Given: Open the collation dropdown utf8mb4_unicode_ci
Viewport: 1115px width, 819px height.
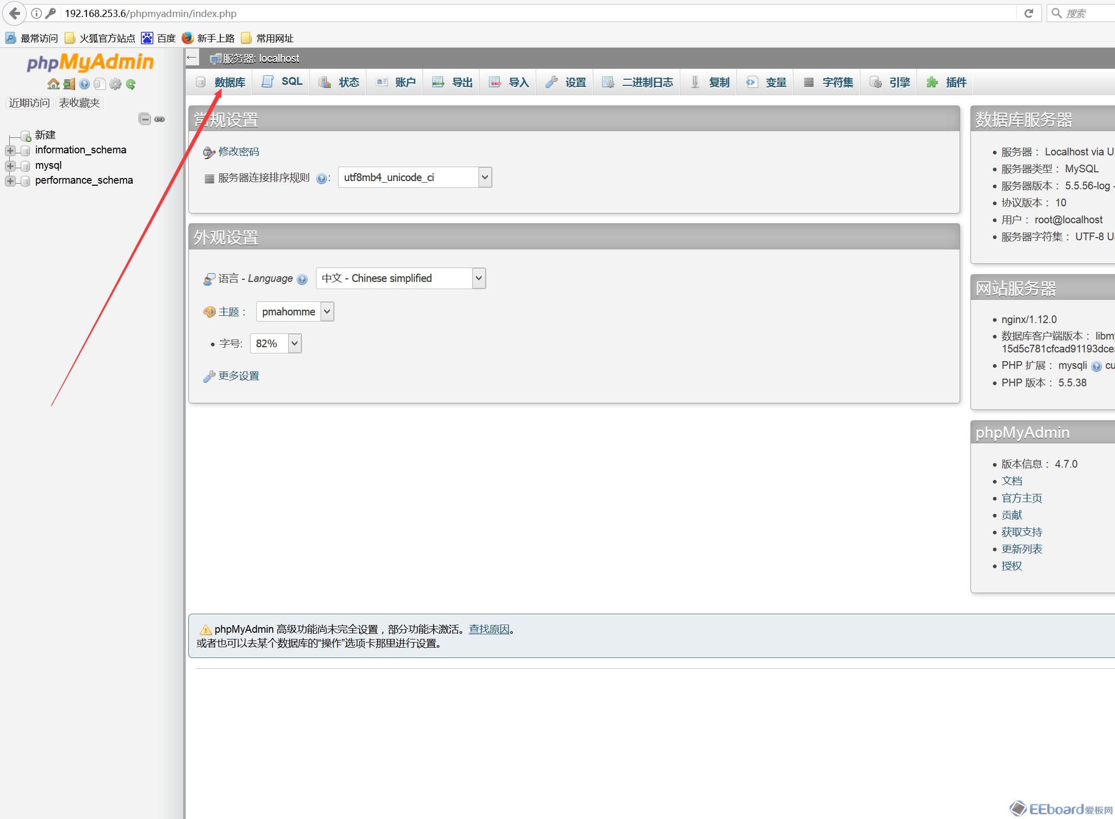Looking at the screenshot, I should pos(415,177).
